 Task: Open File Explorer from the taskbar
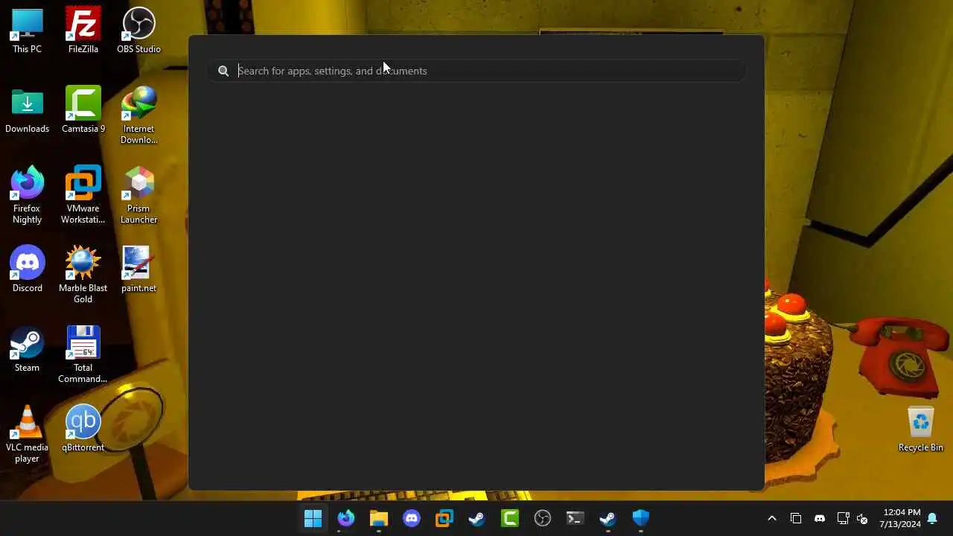(379, 518)
